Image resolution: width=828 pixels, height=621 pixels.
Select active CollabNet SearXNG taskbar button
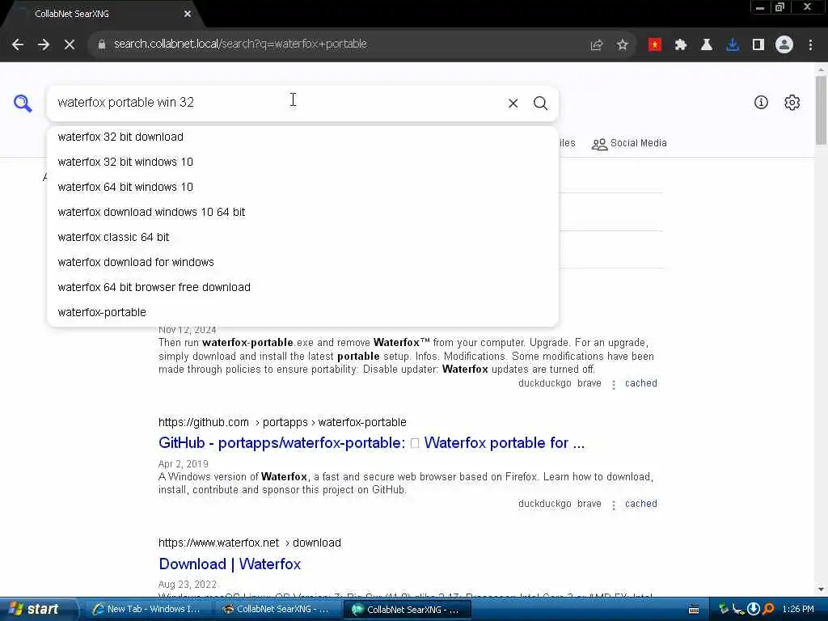coord(406,610)
